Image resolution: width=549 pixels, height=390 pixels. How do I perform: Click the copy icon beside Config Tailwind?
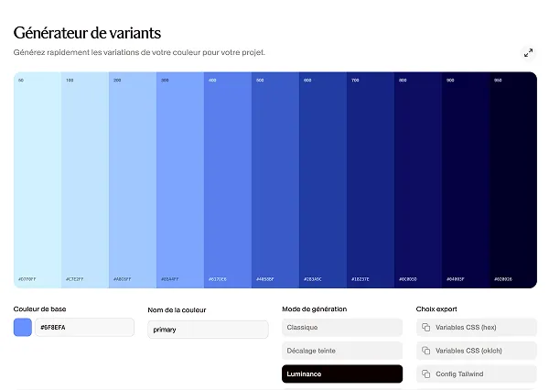[426, 374]
